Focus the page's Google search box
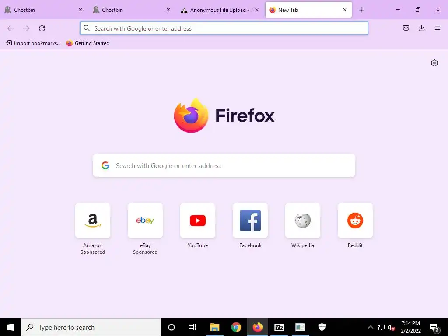 pyautogui.click(x=224, y=165)
